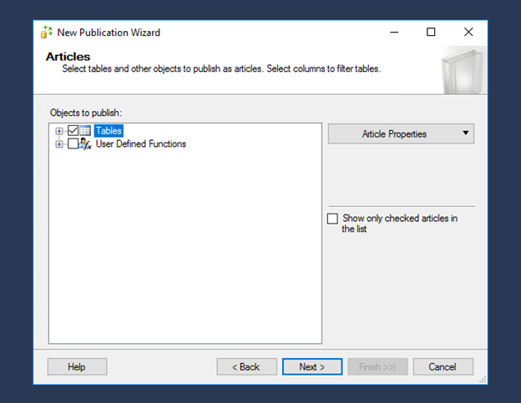Open the Help button
The height and width of the screenshot is (403, 521).
tap(77, 367)
